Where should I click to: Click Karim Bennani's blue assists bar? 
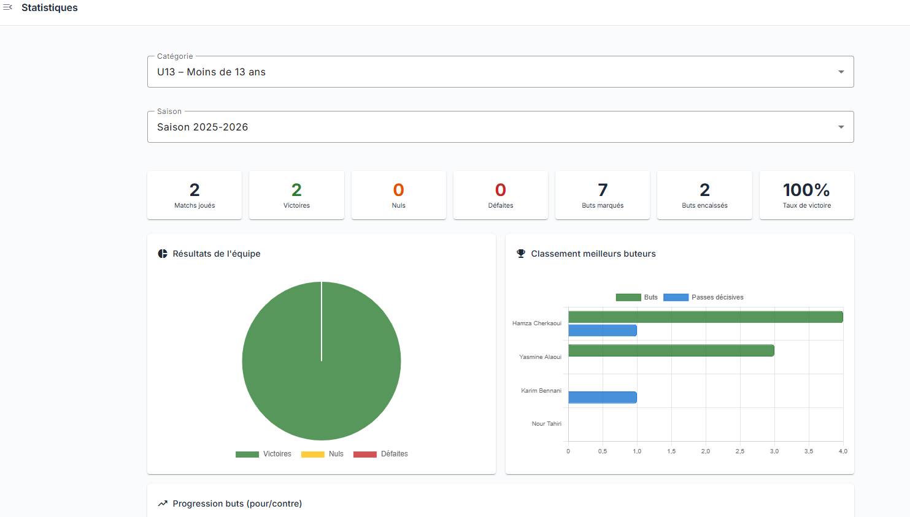[x=603, y=398]
